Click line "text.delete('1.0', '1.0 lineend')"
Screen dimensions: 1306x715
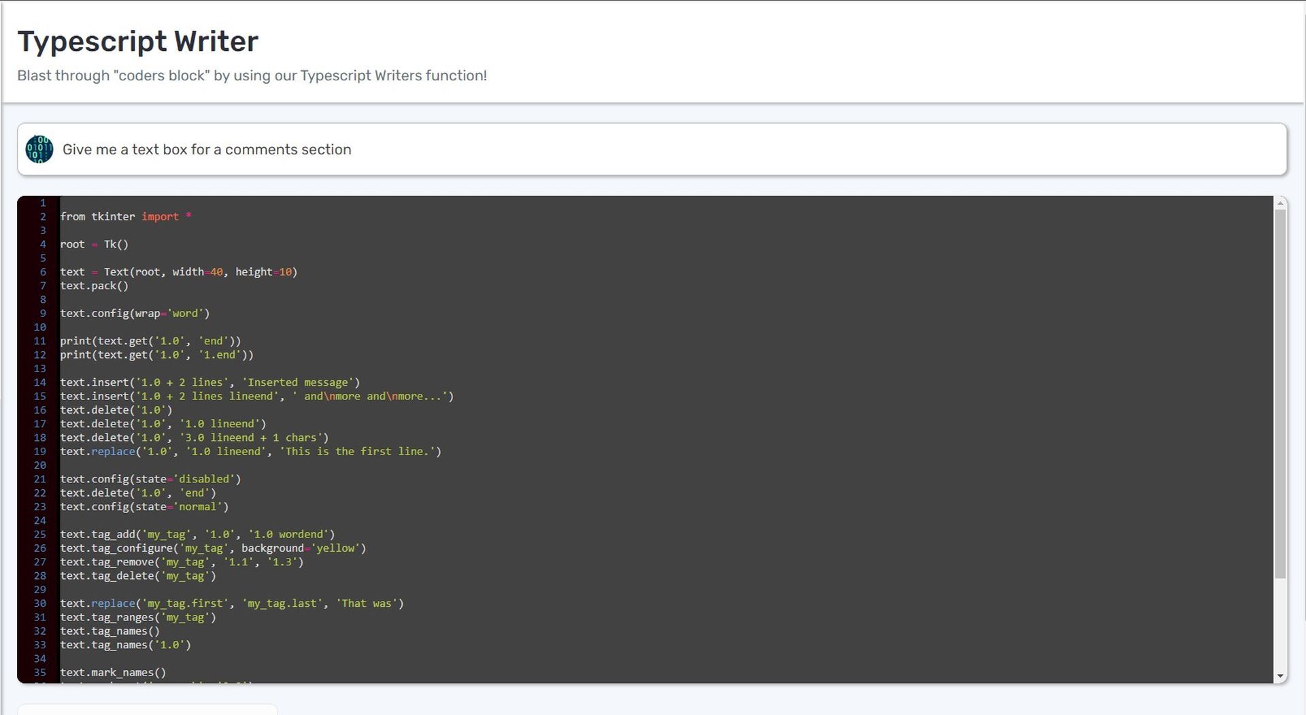pos(163,424)
